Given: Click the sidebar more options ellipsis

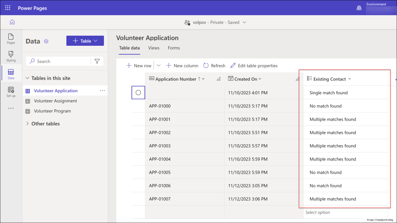Looking at the screenshot, I should [11, 108].
